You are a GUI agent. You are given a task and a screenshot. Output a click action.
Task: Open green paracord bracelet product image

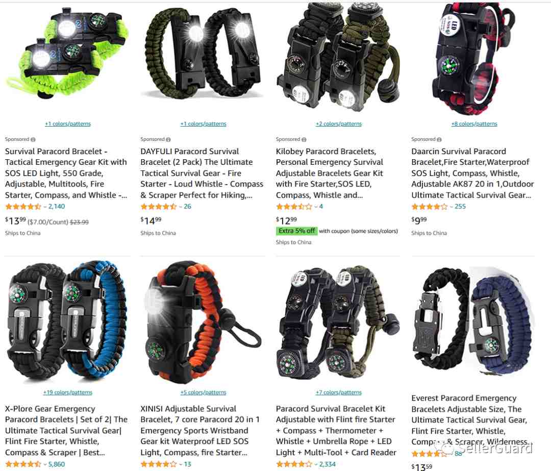coord(67,53)
